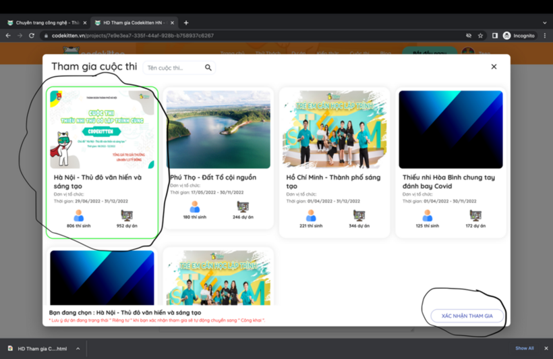Screen dimensions: 553x359
Task: Select Hồ Chí Minh - Thành phố sáng tạo card
Action: [334, 162]
